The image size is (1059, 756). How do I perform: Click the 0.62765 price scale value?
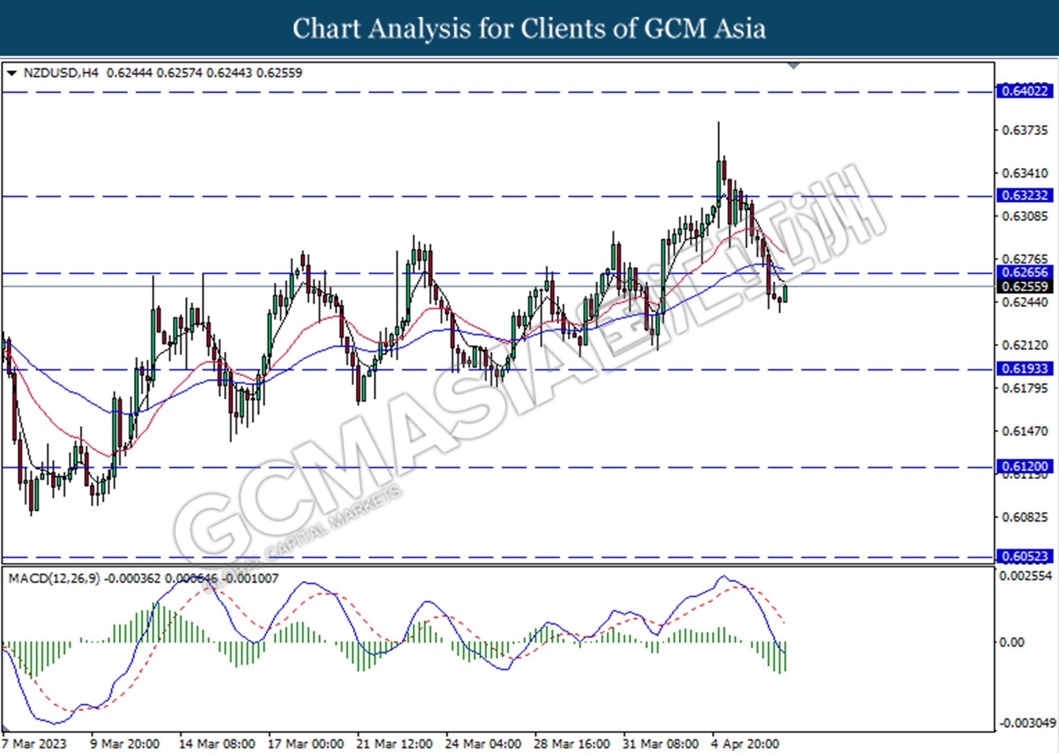pos(1025,259)
